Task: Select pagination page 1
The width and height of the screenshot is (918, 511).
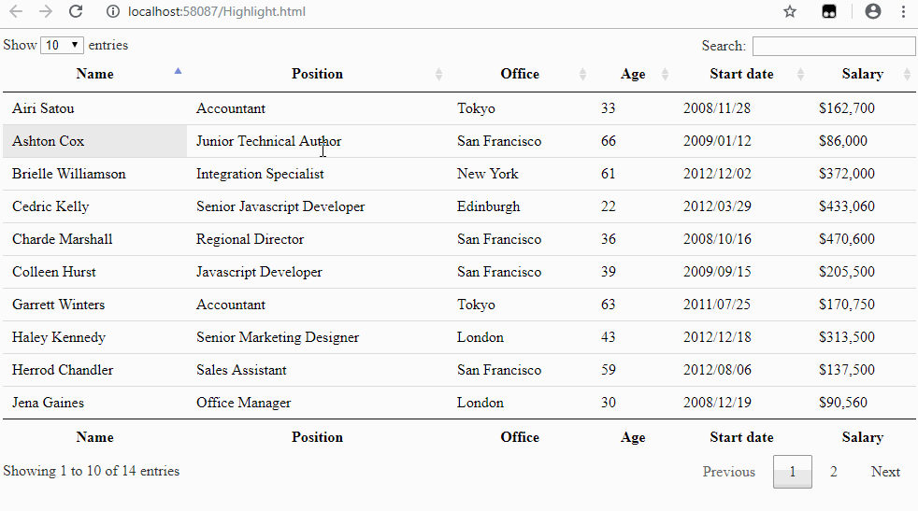Action: click(793, 471)
